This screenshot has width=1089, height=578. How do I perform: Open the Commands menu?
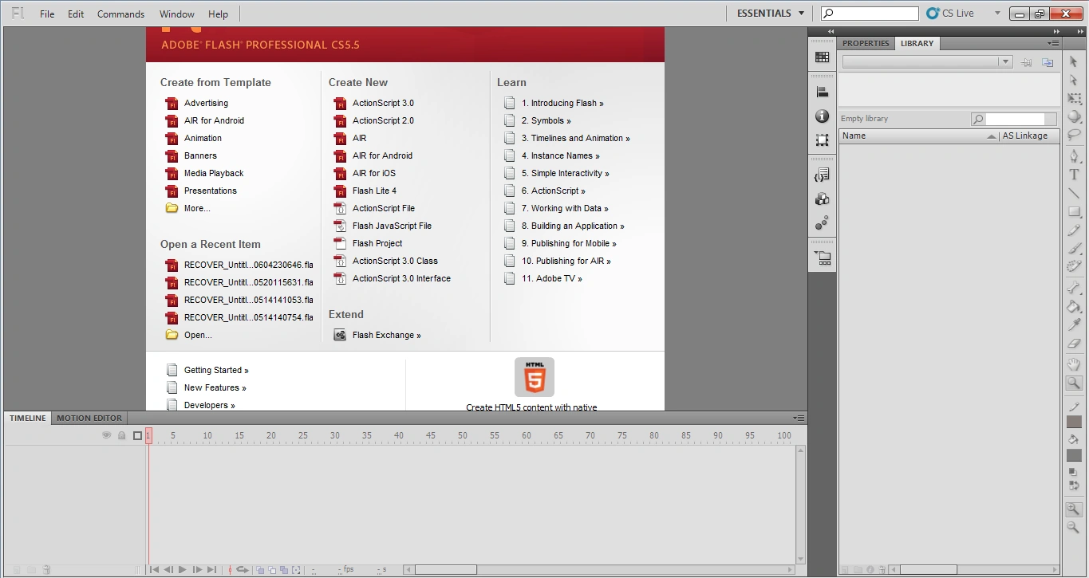(x=121, y=14)
